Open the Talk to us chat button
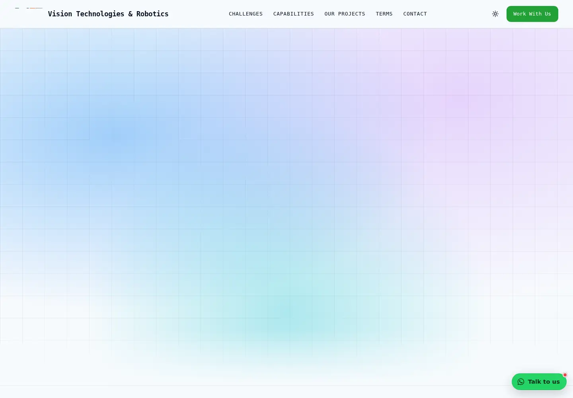This screenshot has width=573, height=398. (539, 382)
